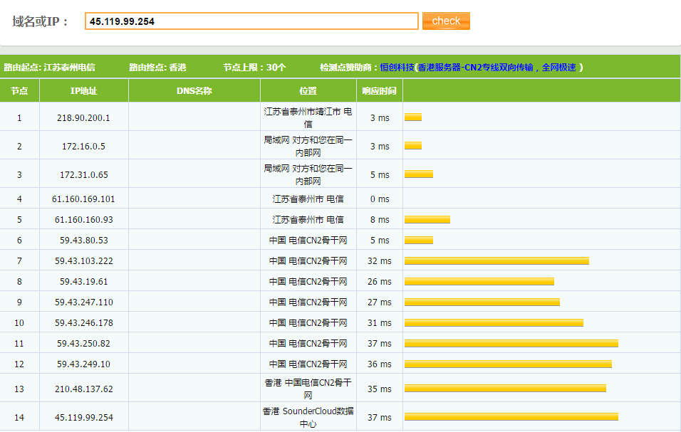Screen dimensions: 681x432
Task: Click the 位置 column header
Action: tap(308, 91)
